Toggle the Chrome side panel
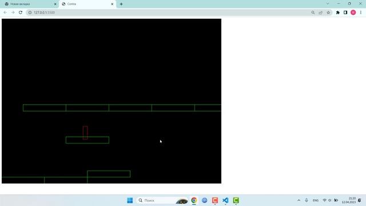366x206 pixels. click(x=345, y=13)
